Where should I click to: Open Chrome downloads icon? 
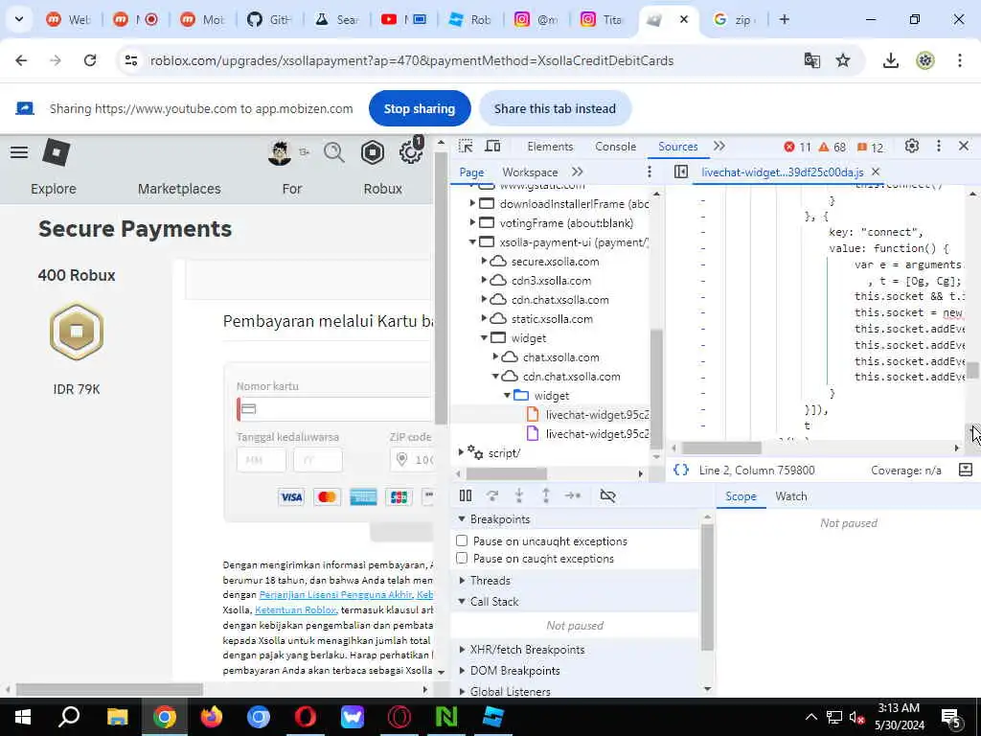coord(891,60)
